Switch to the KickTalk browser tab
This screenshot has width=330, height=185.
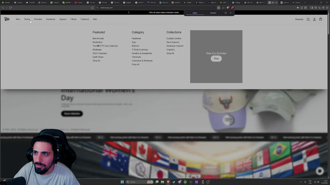coord(31,3)
